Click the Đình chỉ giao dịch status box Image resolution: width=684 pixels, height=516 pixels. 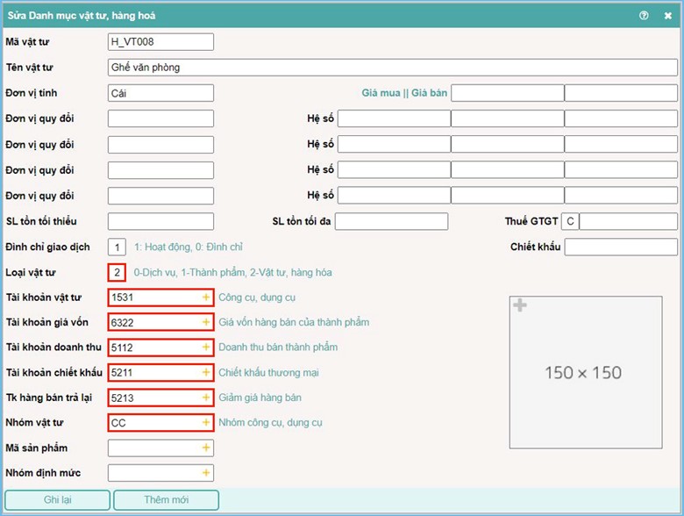click(x=118, y=247)
